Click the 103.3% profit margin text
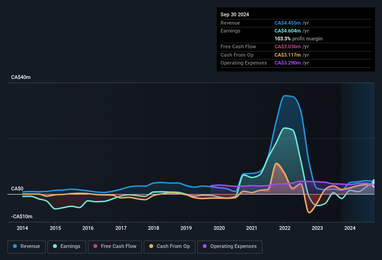This screenshot has width=382, height=260. pos(298,39)
